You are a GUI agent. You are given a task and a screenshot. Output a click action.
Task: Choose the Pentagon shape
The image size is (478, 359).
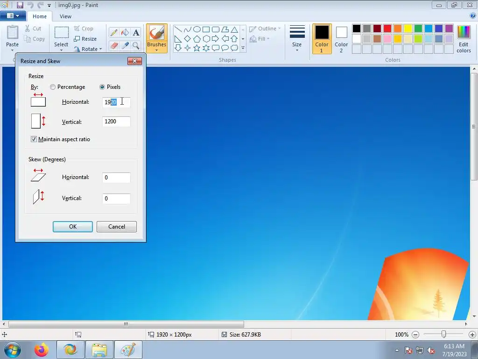pyautogui.click(x=197, y=39)
